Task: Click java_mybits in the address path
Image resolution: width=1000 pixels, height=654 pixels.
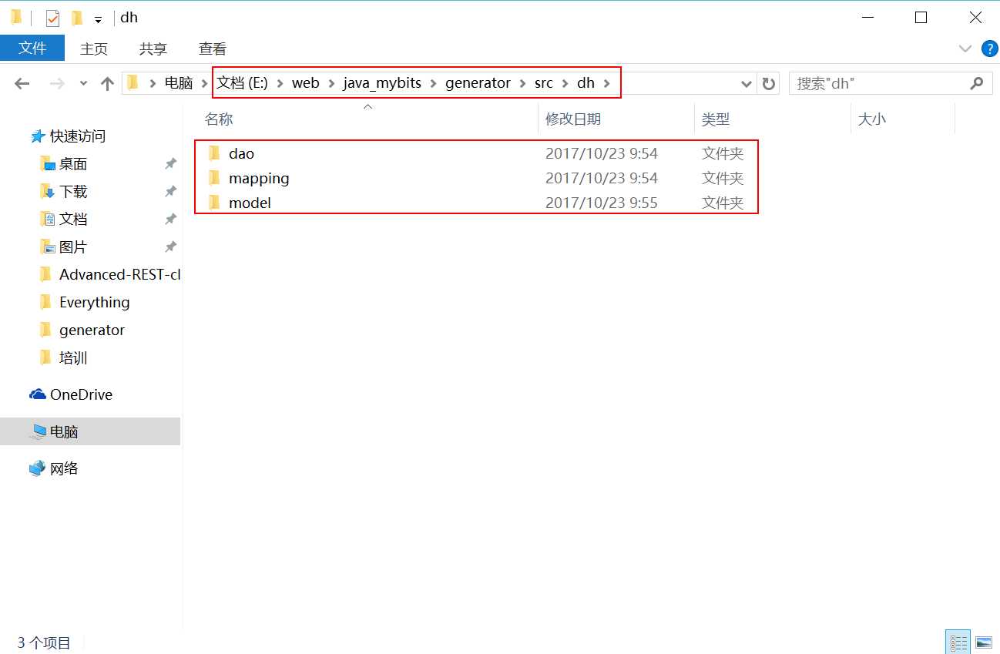Action: tap(382, 83)
